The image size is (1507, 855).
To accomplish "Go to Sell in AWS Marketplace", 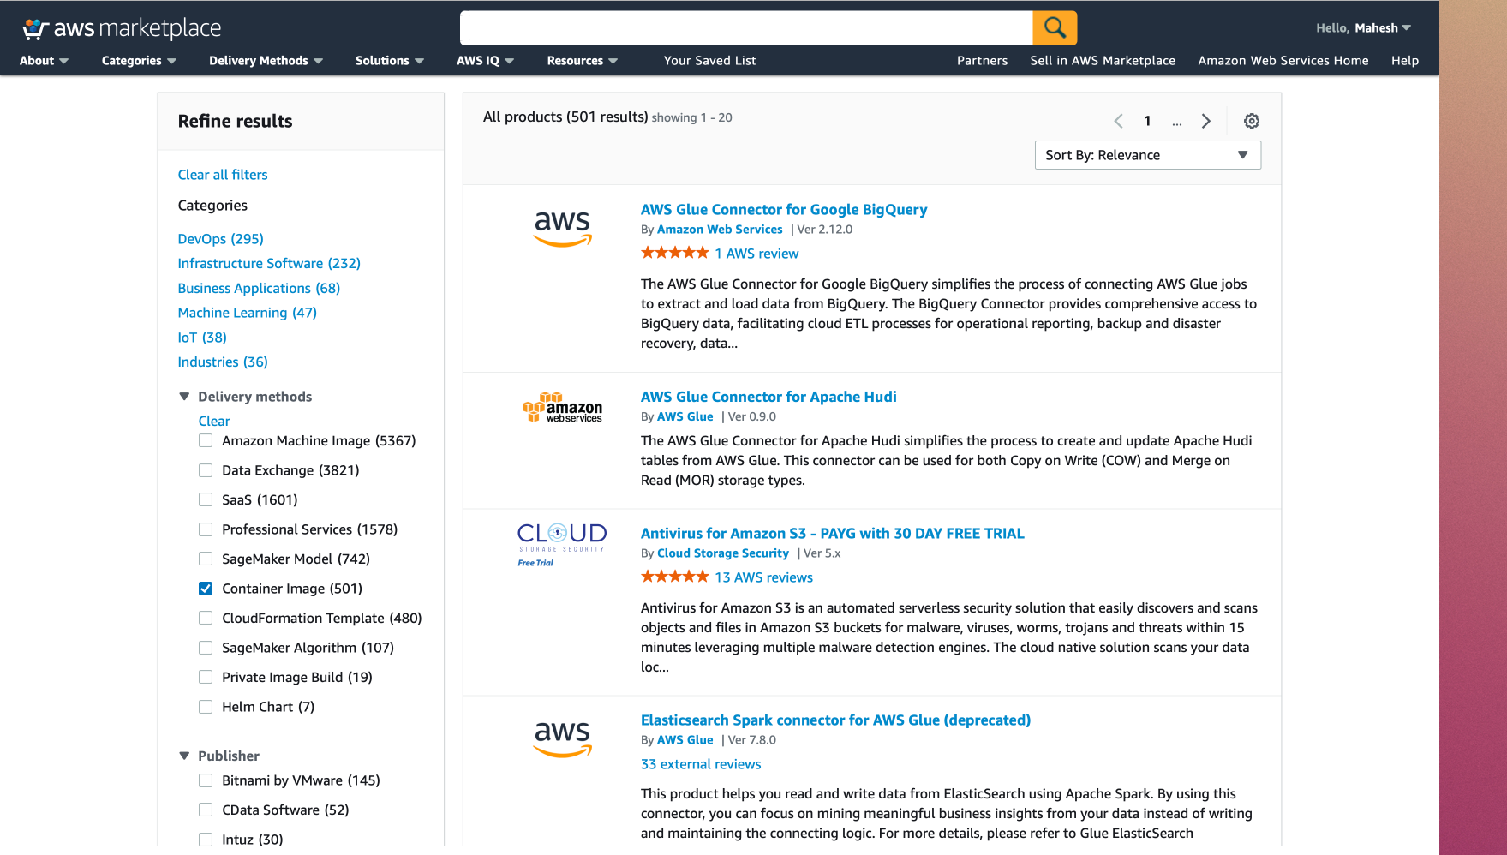I will (1103, 60).
